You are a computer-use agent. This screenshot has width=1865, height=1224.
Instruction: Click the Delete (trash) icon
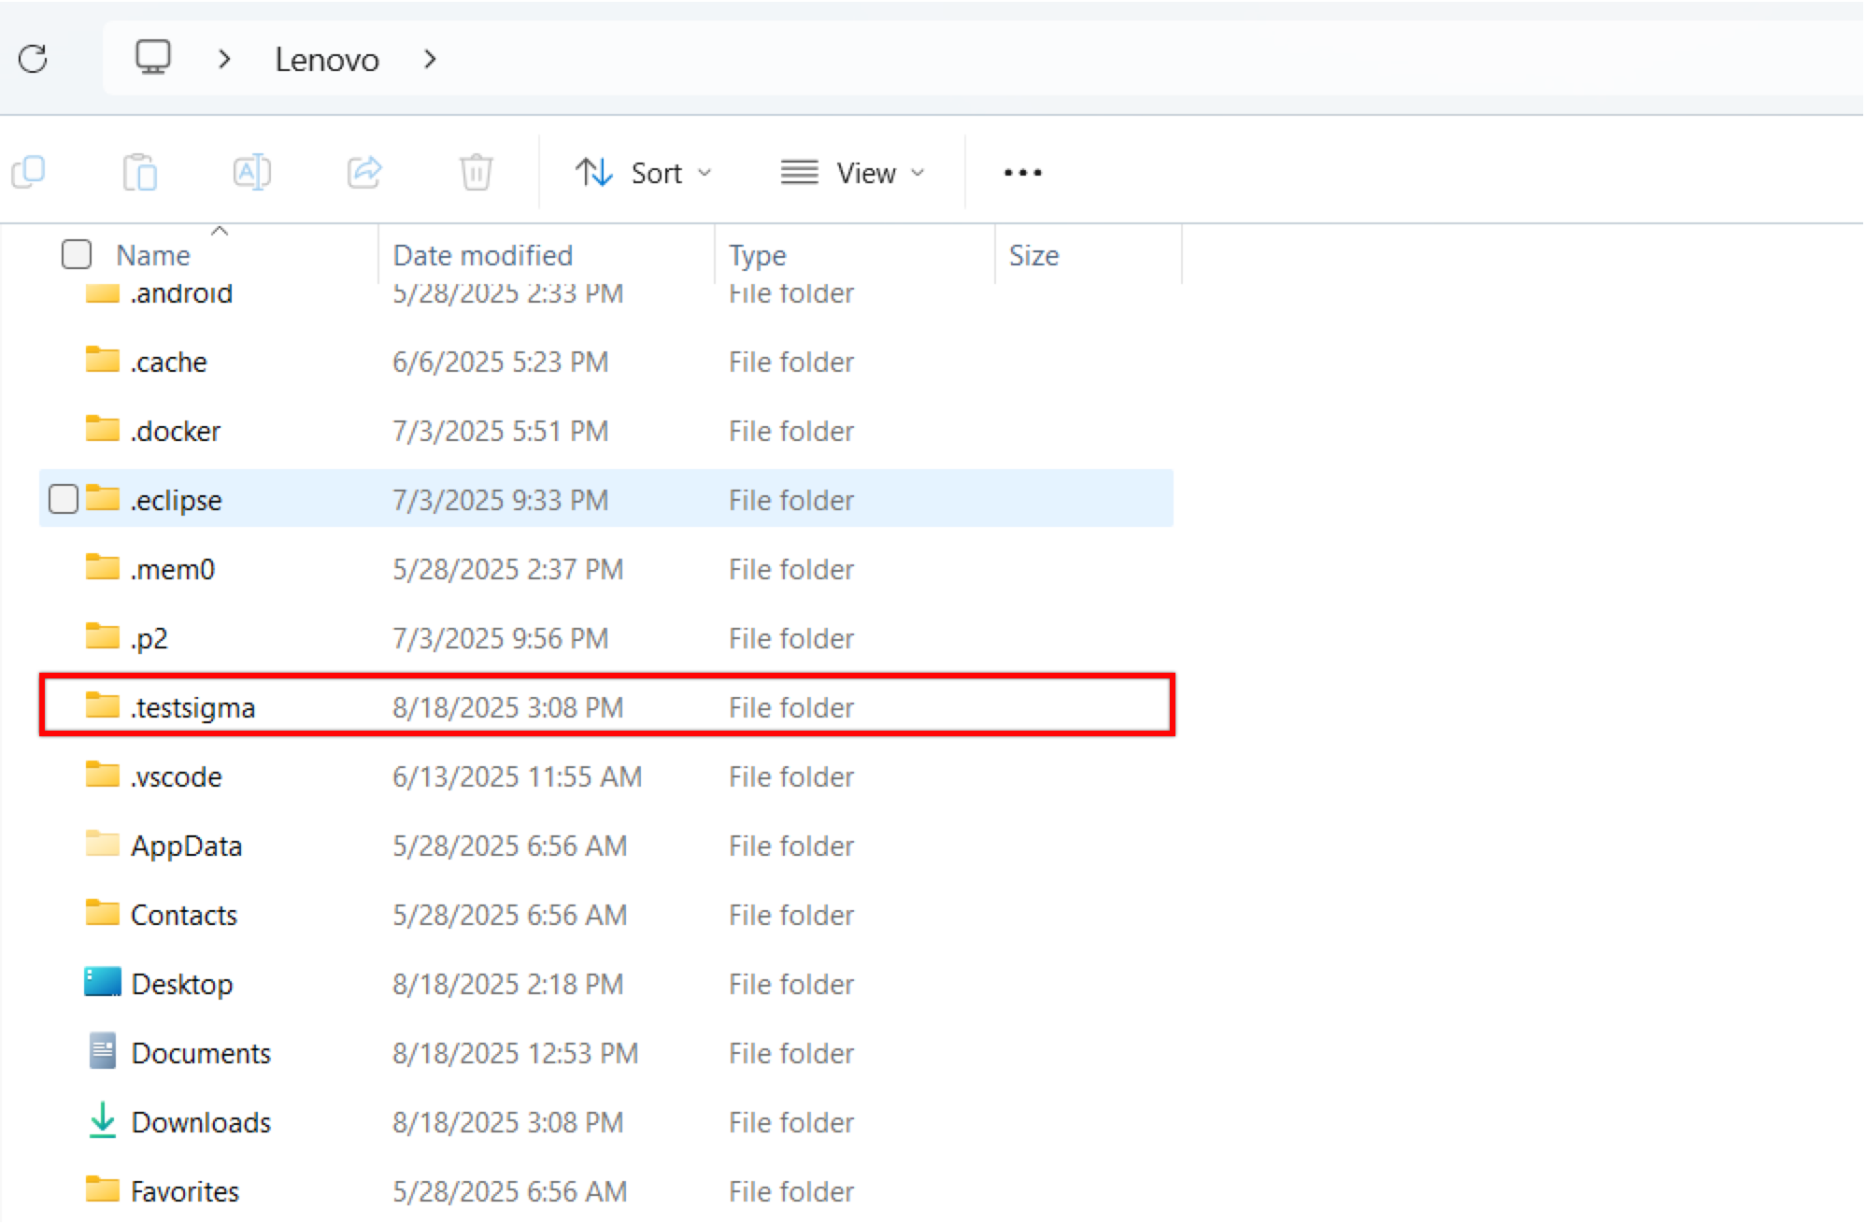[476, 172]
